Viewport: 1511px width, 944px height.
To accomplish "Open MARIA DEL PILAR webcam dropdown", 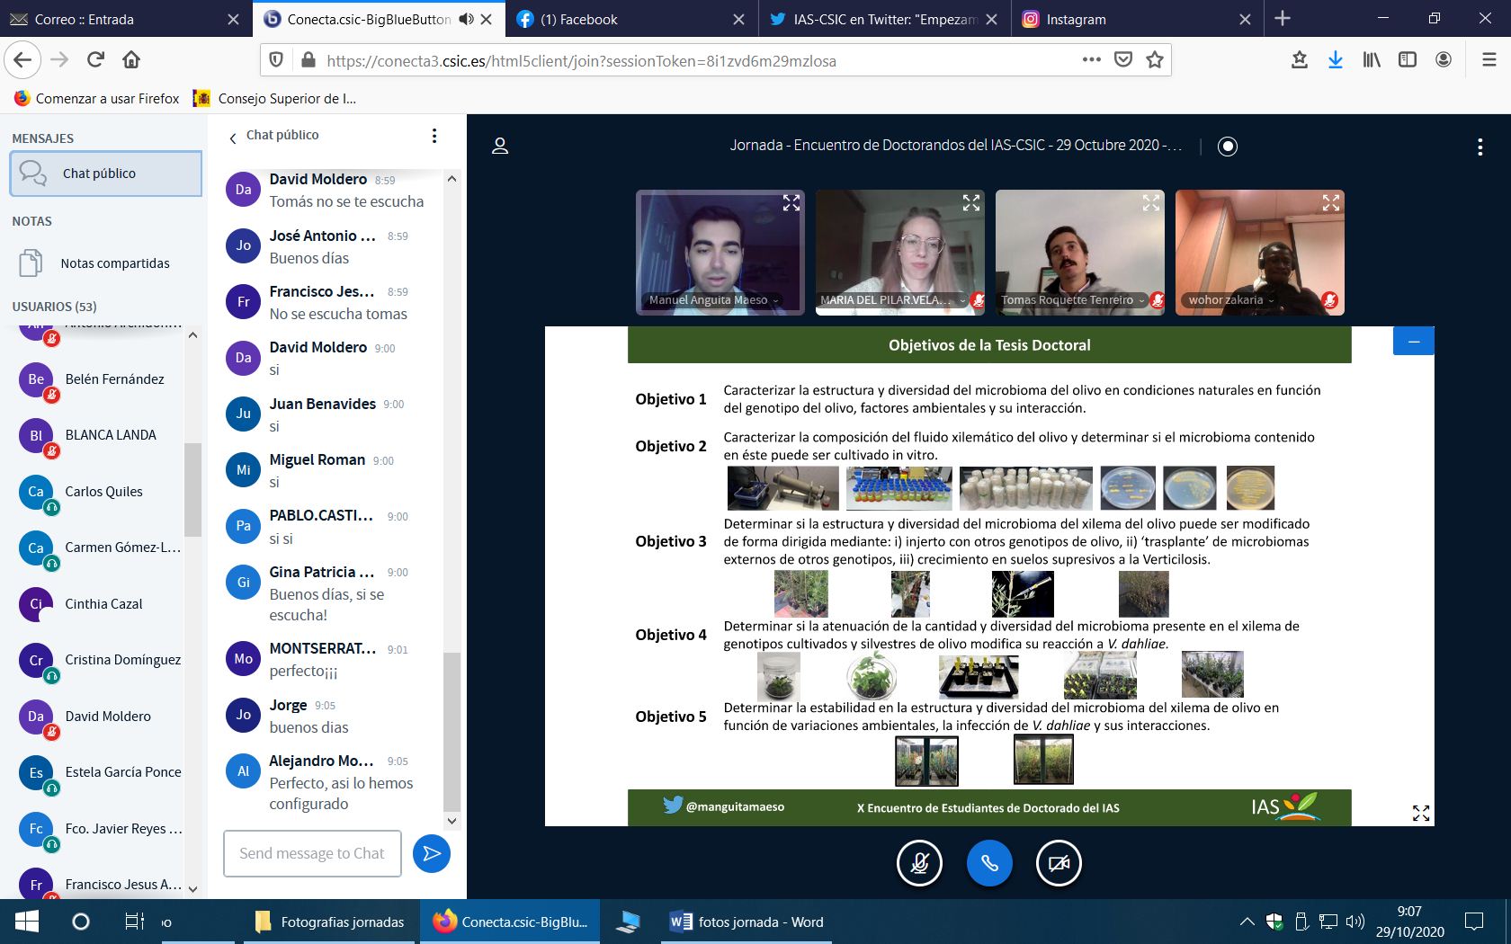I will [x=892, y=300].
